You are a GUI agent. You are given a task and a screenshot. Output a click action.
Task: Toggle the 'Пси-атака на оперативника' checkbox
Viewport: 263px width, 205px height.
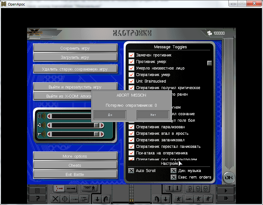[x=131, y=153]
